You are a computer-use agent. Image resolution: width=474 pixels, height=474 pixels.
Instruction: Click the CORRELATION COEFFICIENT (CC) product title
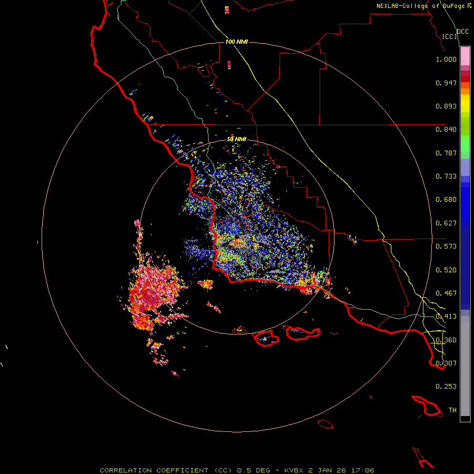click(166, 470)
